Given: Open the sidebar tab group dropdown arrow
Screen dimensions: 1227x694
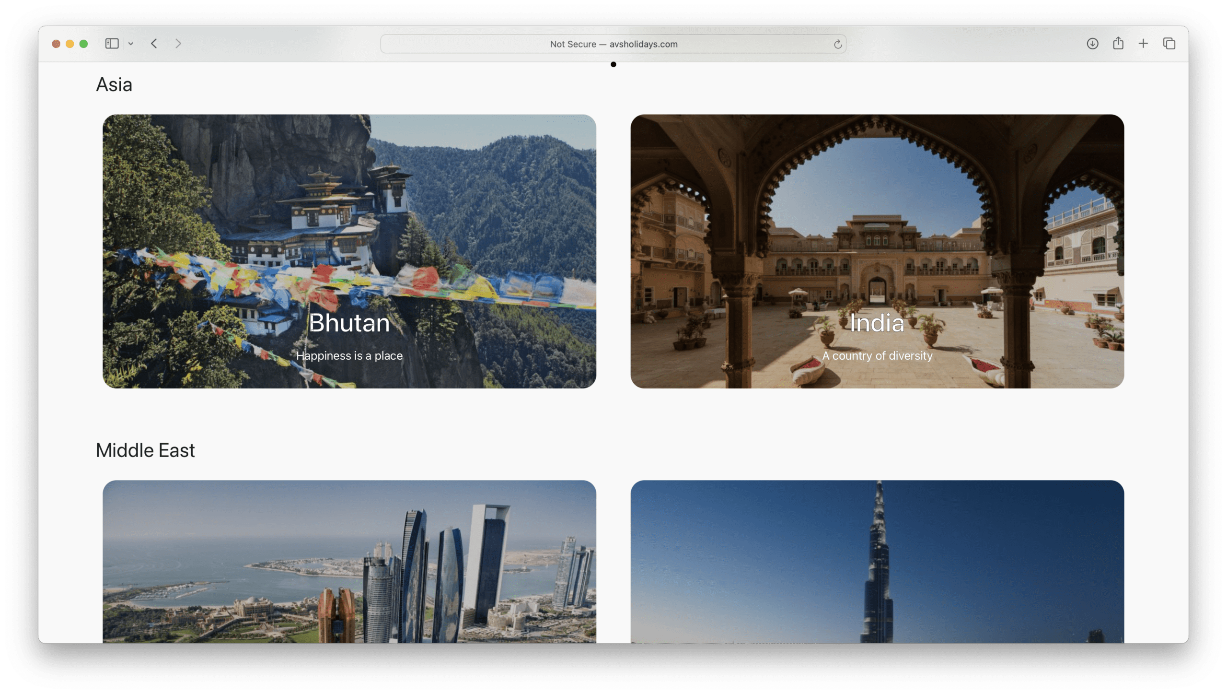Looking at the screenshot, I should pyautogui.click(x=131, y=44).
